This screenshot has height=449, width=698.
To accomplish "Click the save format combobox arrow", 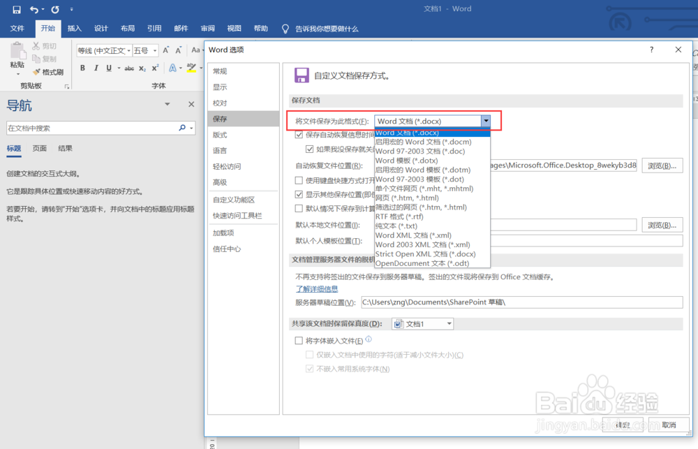I will click(486, 121).
